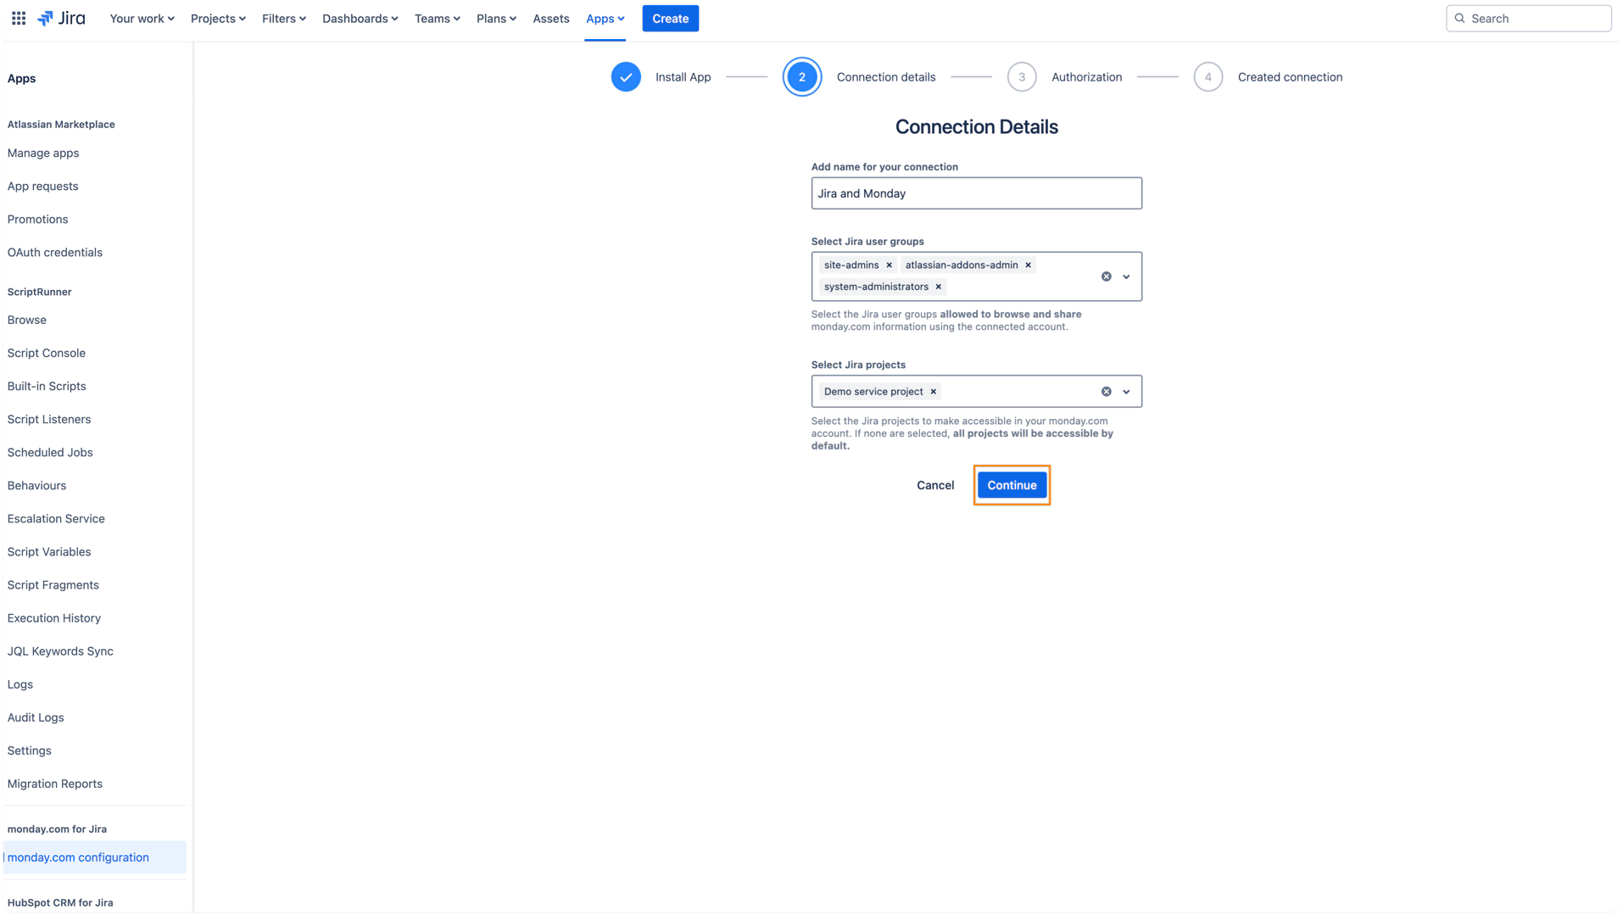Click the Connection details step label
This screenshot has height=916, width=1623.
tap(886, 77)
